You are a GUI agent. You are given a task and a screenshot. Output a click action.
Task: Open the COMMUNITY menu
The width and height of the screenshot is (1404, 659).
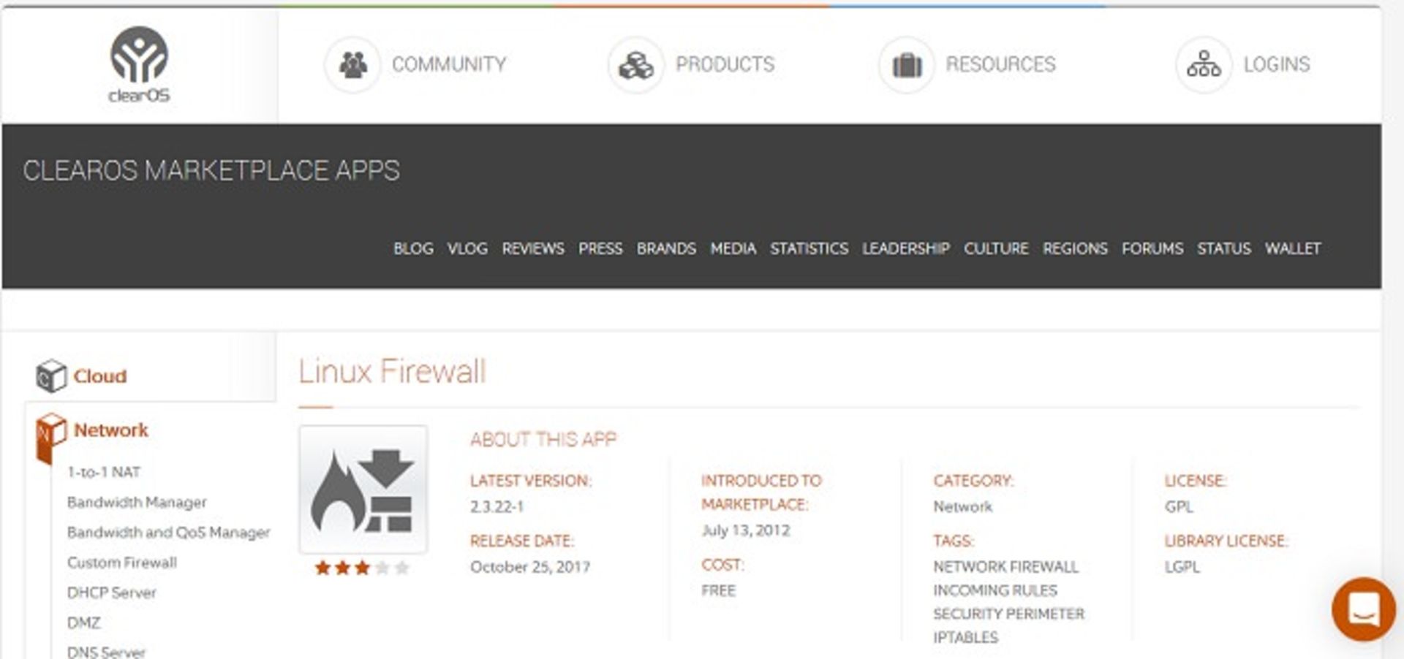[449, 64]
